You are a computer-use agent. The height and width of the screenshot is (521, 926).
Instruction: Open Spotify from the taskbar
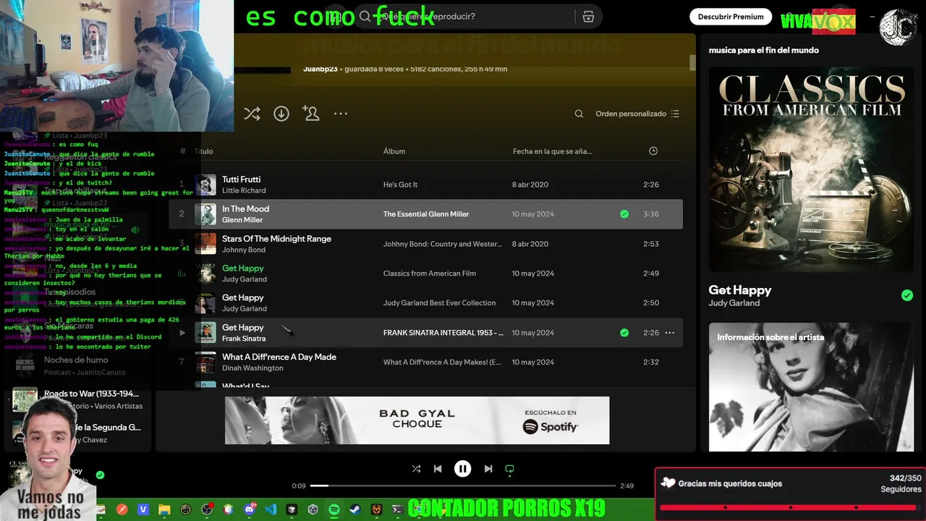[x=334, y=510]
